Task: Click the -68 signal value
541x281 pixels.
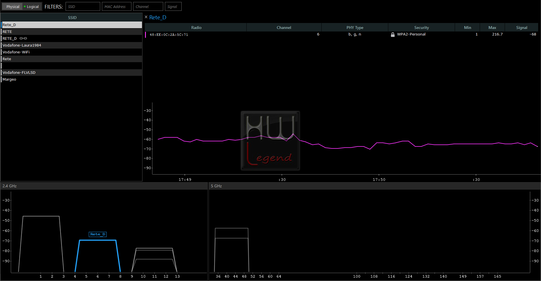Action: coord(533,34)
